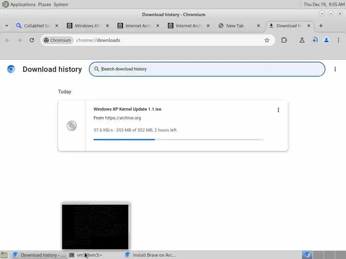
Task: Open a new tab with plus button
Action: [x=321, y=26]
